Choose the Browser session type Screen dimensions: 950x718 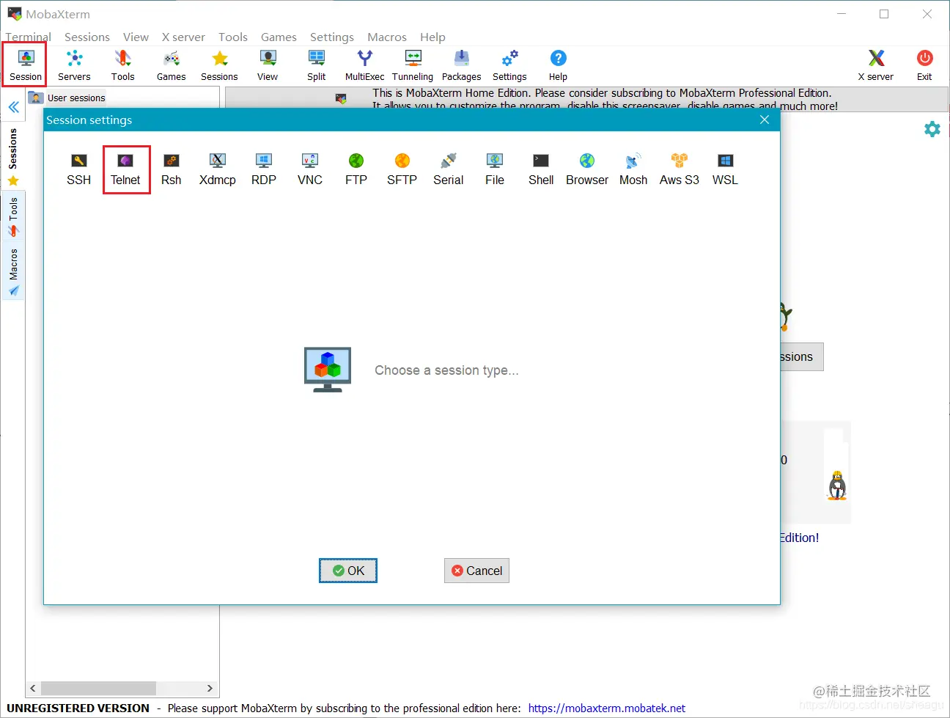(x=587, y=170)
